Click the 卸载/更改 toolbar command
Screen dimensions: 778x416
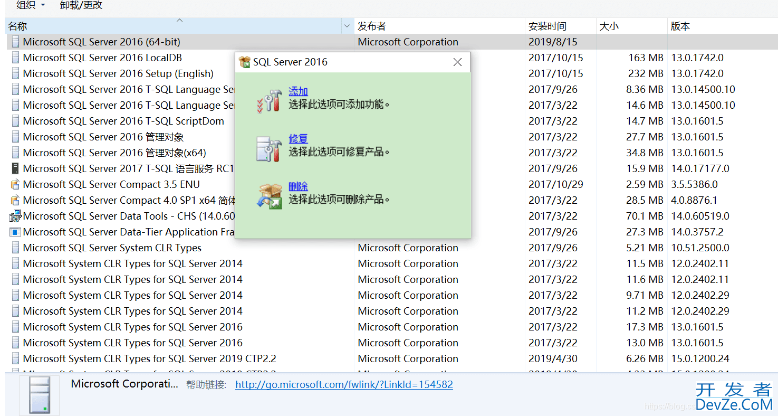81,5
